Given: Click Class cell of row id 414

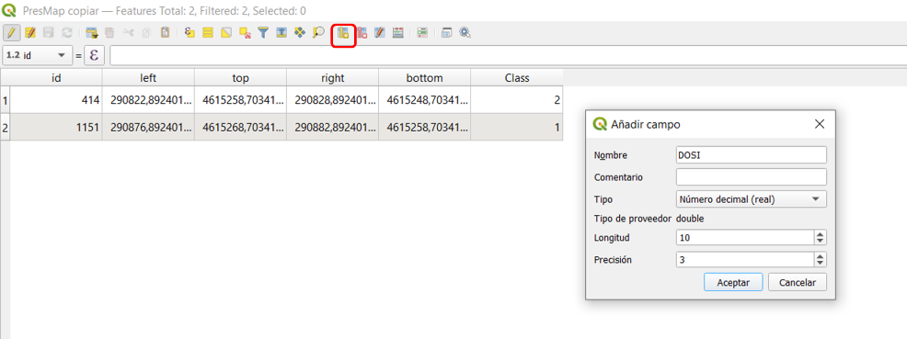Looking at the screenshot, I should click(x=517, y=100).
